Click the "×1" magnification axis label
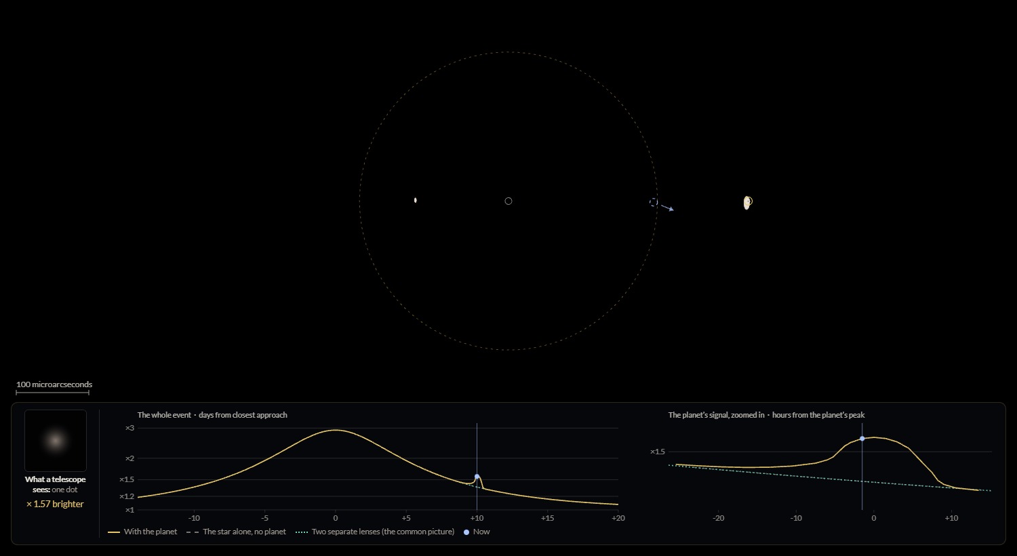1017x556 pixels. pos(129,510)
